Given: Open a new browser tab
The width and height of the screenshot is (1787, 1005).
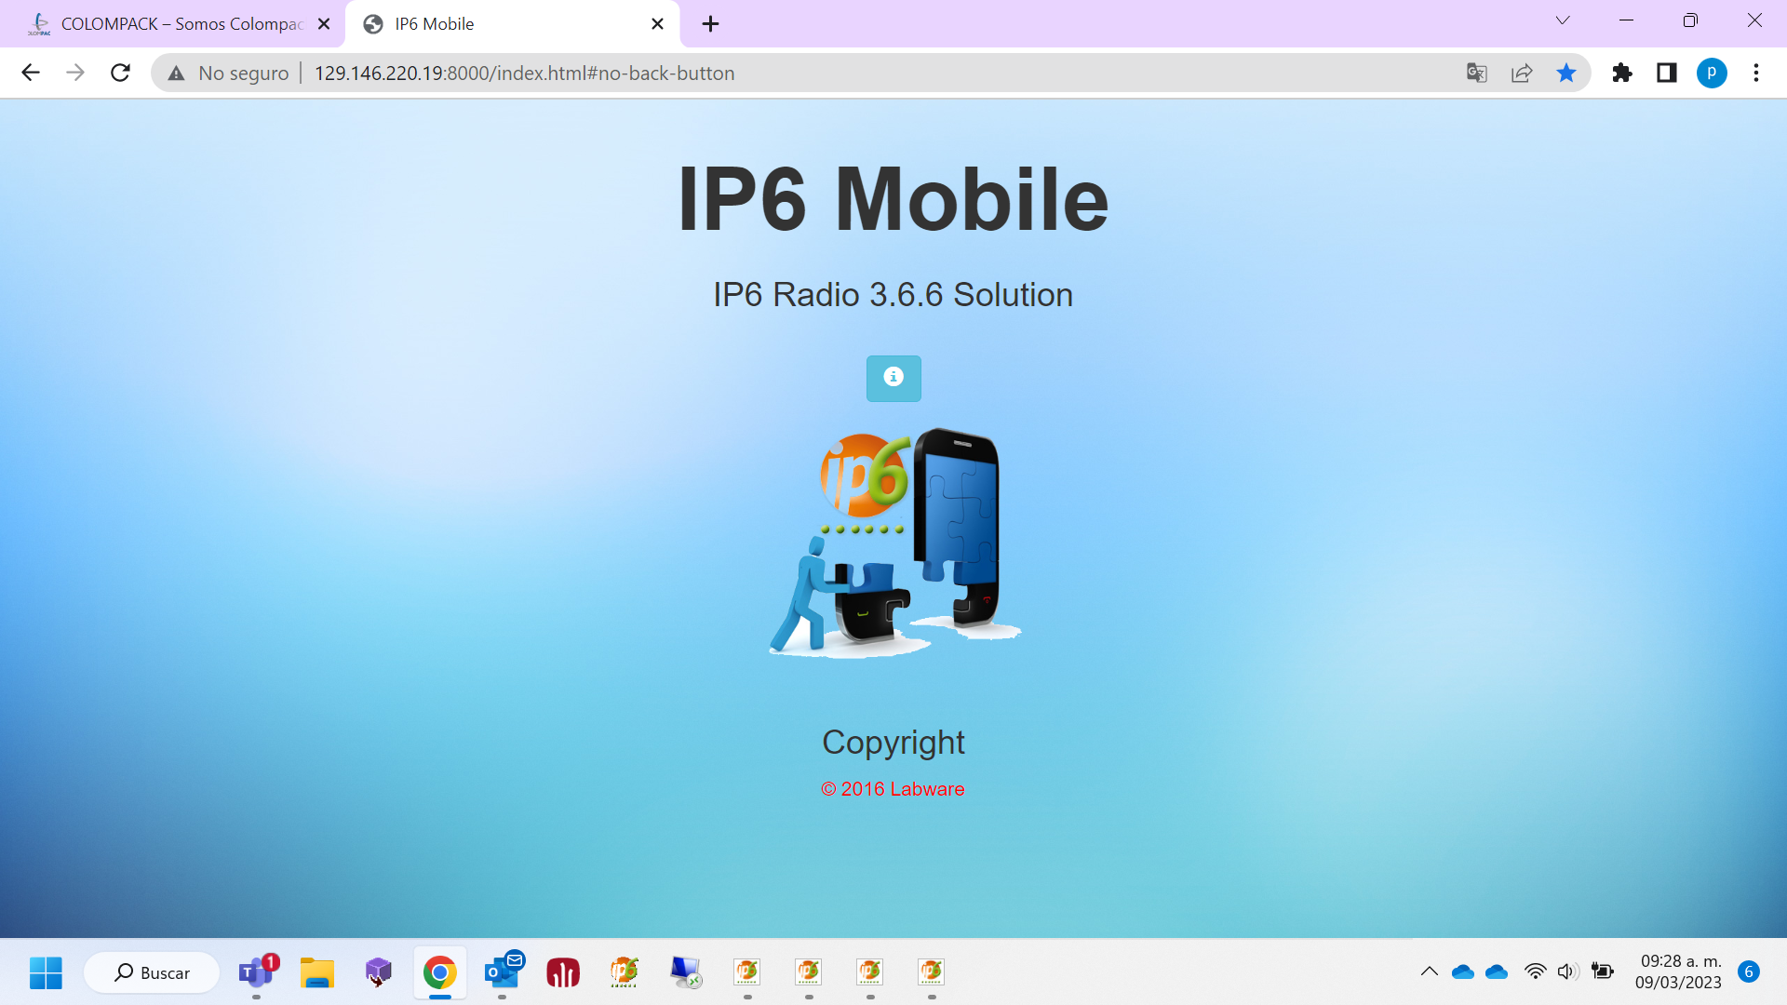Looking at the screenshot, I should click(x=710, y=24).
